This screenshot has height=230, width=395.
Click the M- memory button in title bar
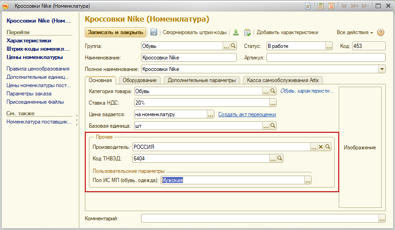[x=365, y=6]
